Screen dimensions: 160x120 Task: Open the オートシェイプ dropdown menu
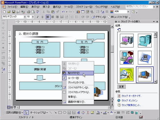39,113
